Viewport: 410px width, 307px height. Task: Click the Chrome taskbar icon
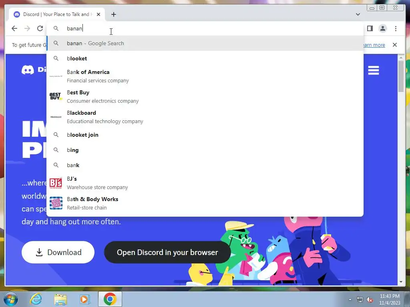[x=110, y=299]
